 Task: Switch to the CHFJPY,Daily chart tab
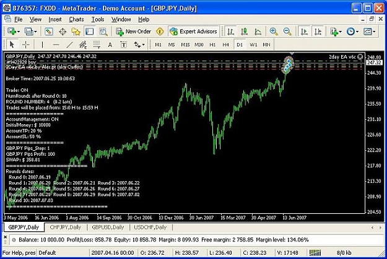click(66, 227)
